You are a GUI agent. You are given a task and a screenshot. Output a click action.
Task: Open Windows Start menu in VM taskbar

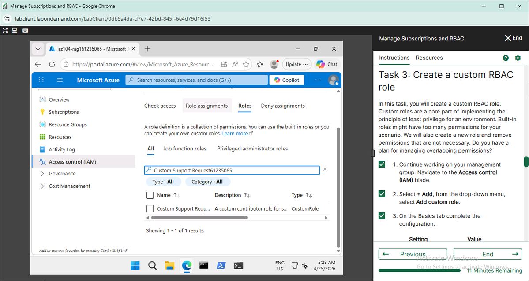[x=135, y=266]
